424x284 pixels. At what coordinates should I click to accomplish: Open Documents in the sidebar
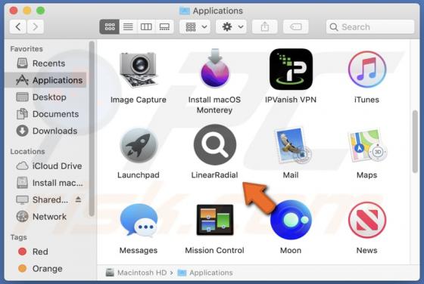pos(46,114)
